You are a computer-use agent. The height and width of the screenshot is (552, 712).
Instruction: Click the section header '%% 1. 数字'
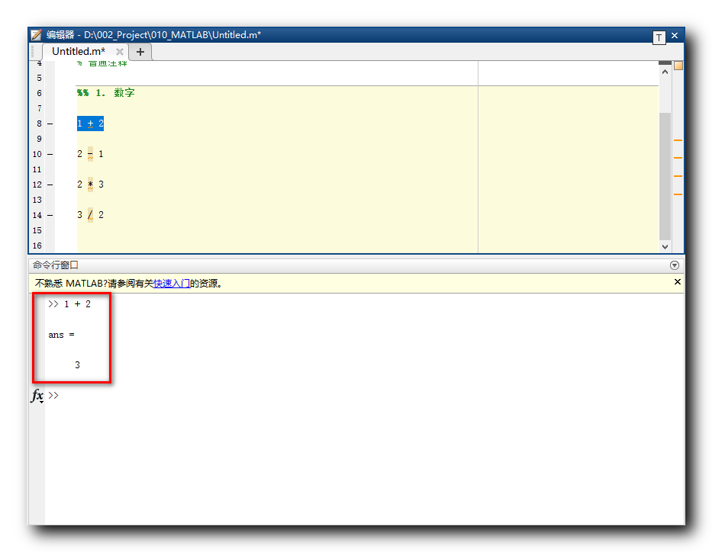(106, 93)
